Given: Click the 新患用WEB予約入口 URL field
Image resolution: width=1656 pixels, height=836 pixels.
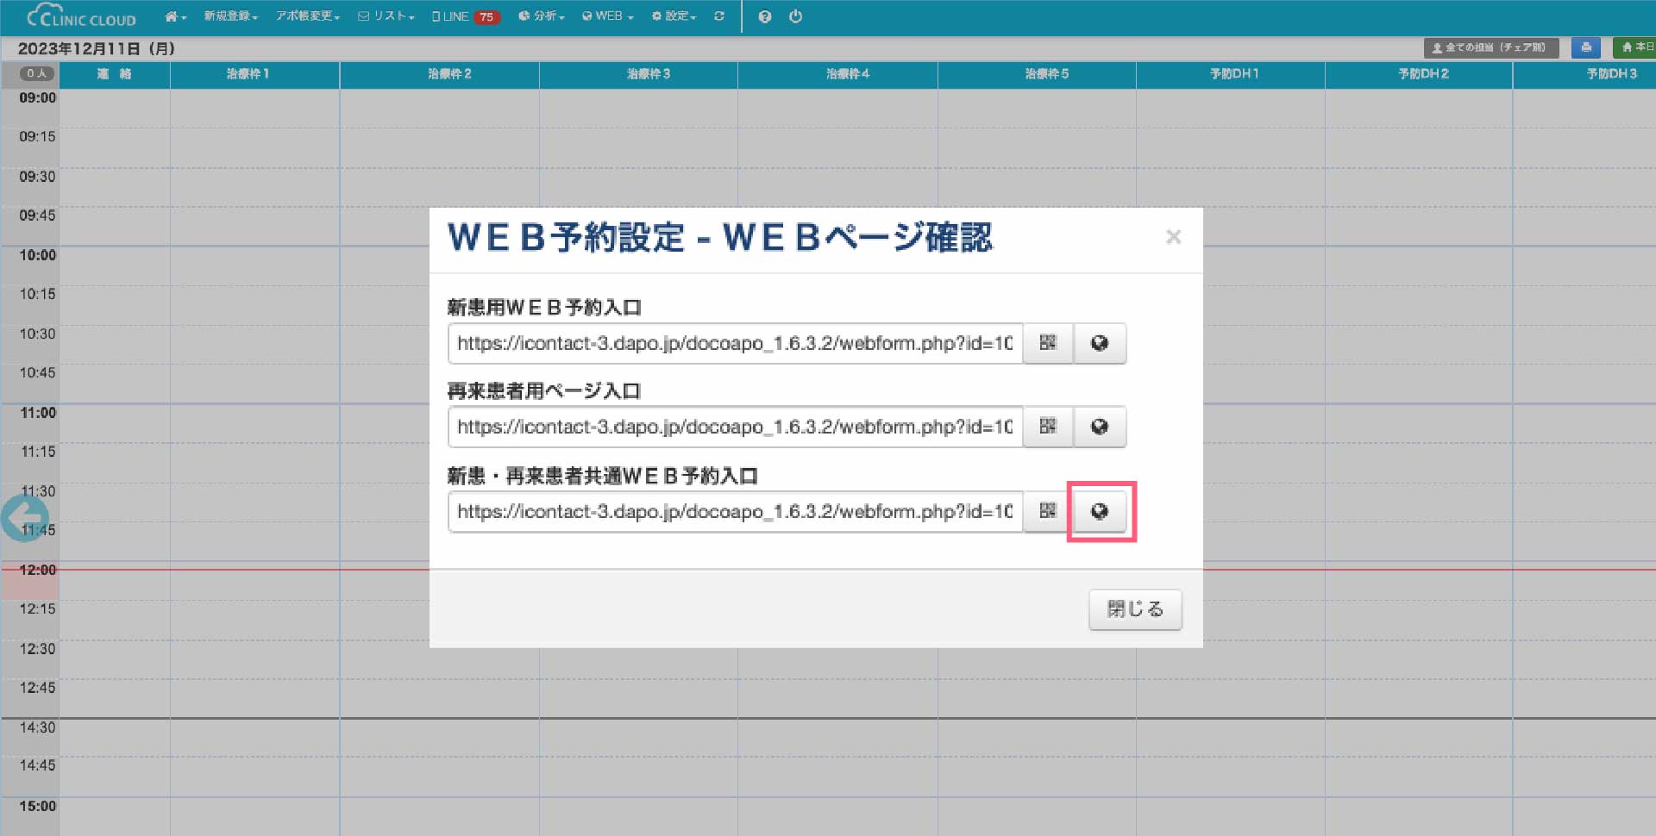Looking at the screenshot, I should tap(734, 343).
